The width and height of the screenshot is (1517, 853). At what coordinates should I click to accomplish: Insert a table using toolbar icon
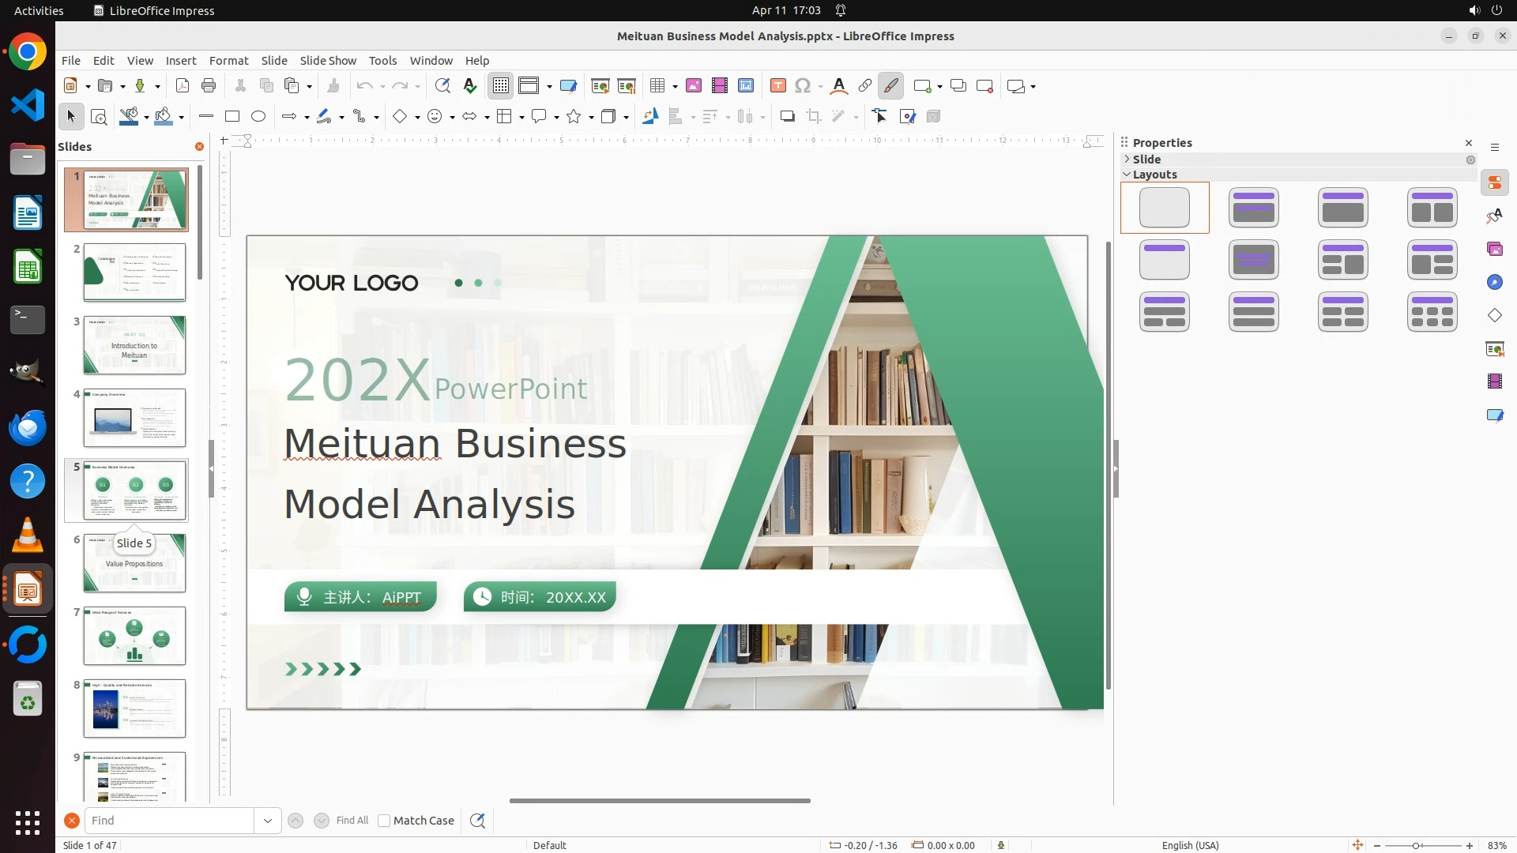[657, 86]
